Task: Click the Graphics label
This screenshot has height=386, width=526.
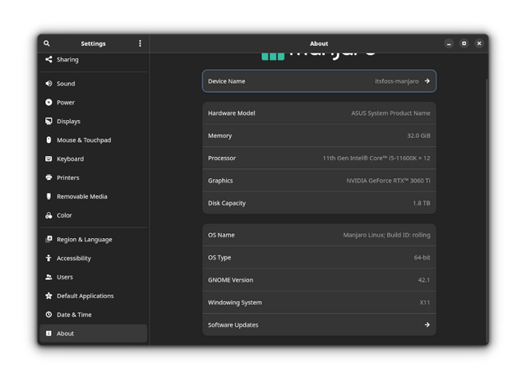Action: tap(220, 181)
